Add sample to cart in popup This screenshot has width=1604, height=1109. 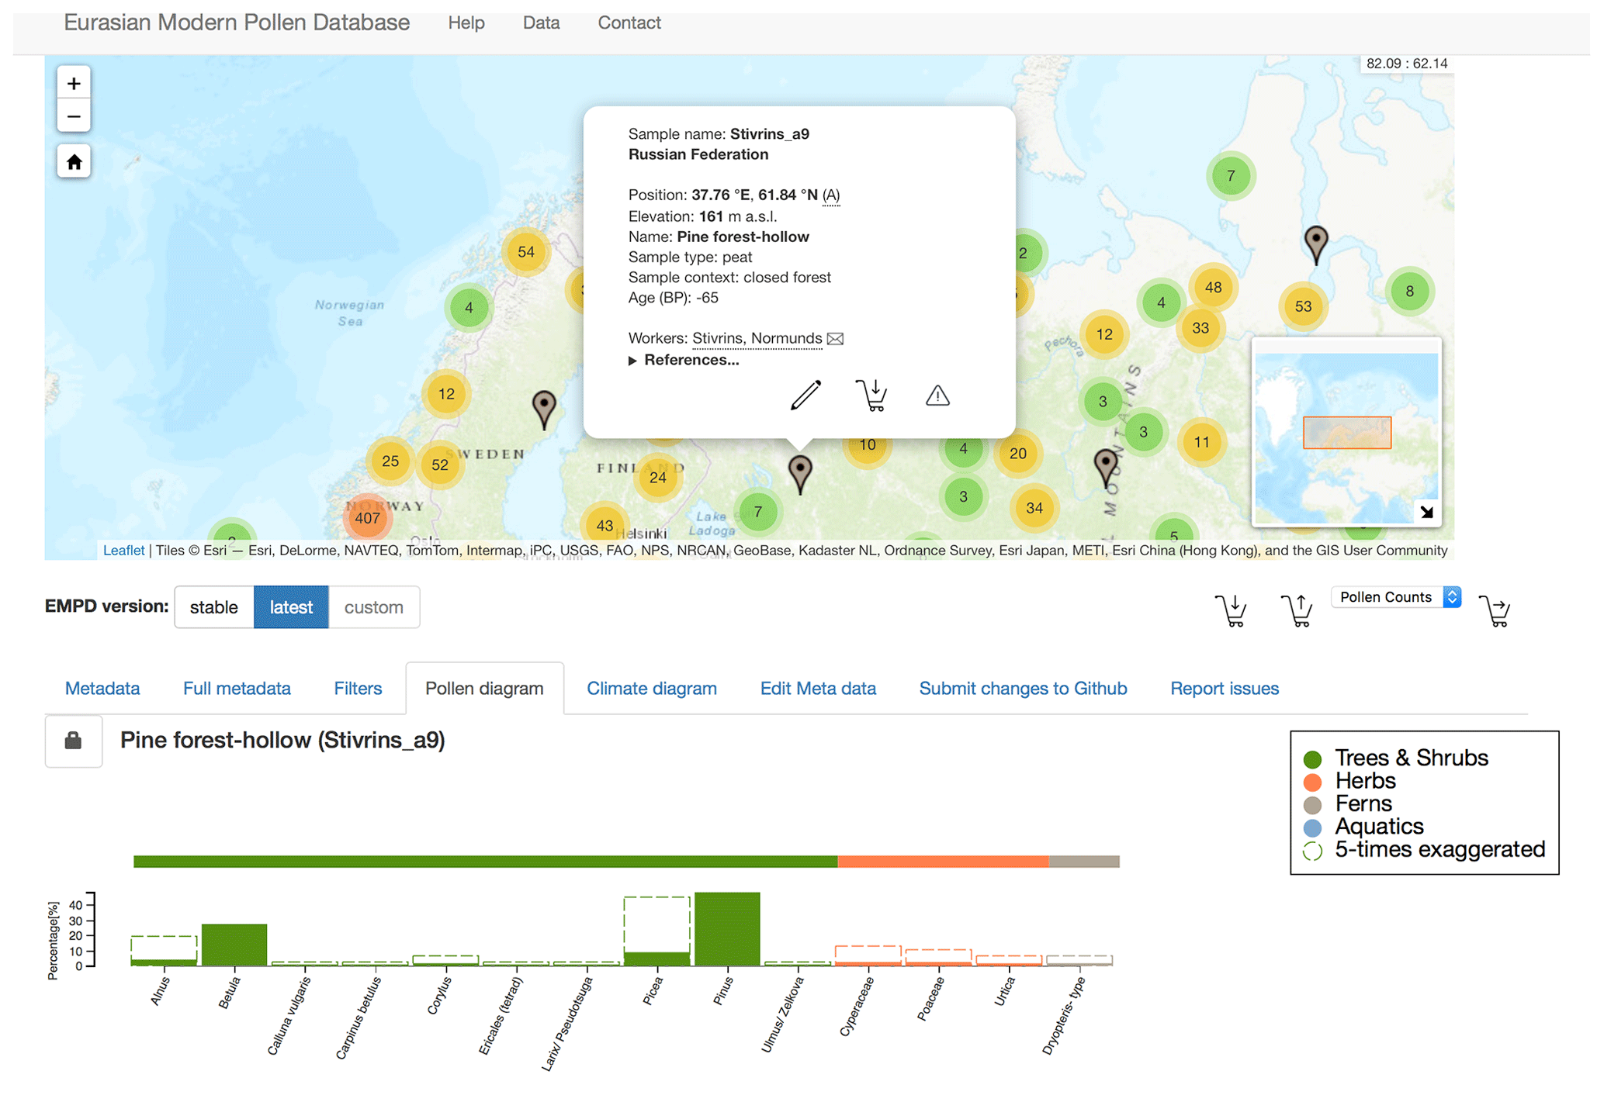(x=871, y=395)
